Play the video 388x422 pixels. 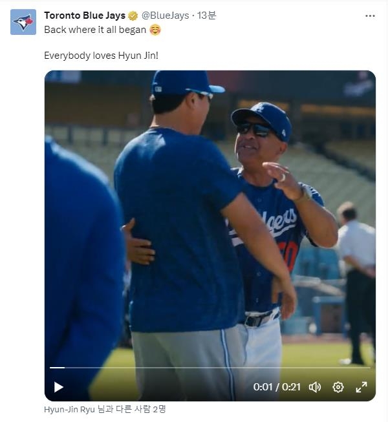click(x=59, y=387)
